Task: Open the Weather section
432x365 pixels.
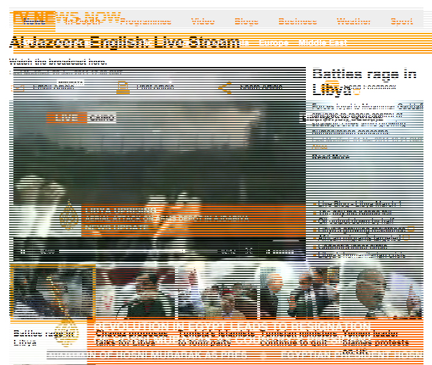Action: click(x=354, y=21)
